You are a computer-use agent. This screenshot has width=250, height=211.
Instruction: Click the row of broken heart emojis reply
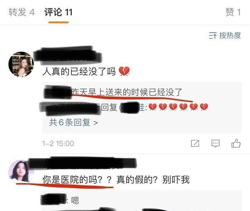tap(178, 107)
